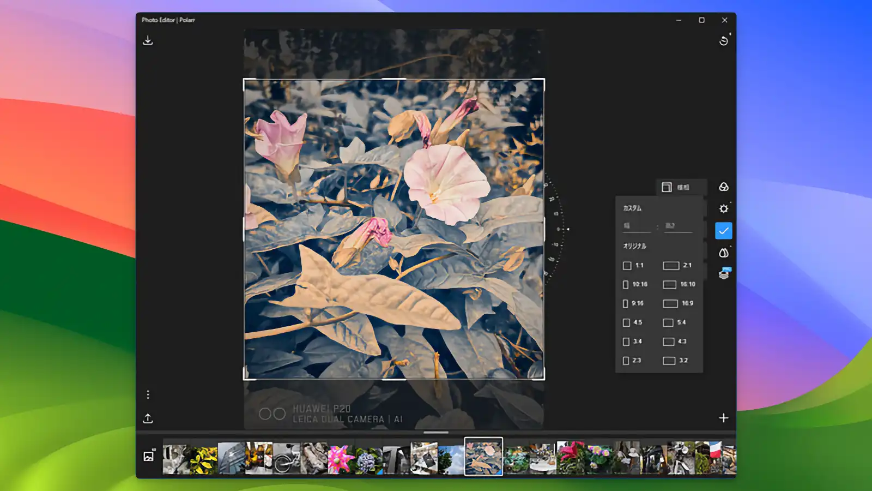Select the 1:1 square aspect ratio

point(634,266)
